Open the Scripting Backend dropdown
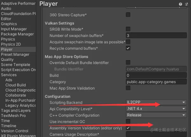The height and width of the screenshot is (137, 191). click(x=156, y=102)
